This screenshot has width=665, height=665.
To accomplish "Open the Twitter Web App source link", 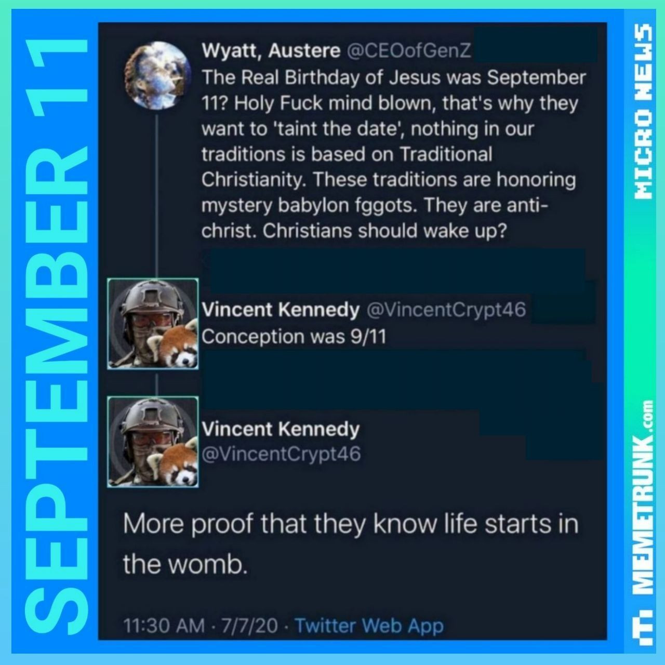I will 369,626.
